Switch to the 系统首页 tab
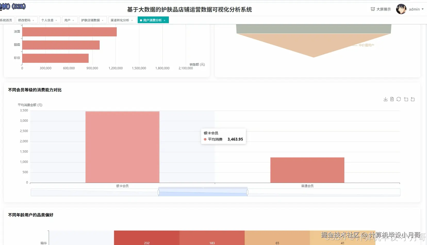This screenshot has width=427, height=245. (6, 20)
